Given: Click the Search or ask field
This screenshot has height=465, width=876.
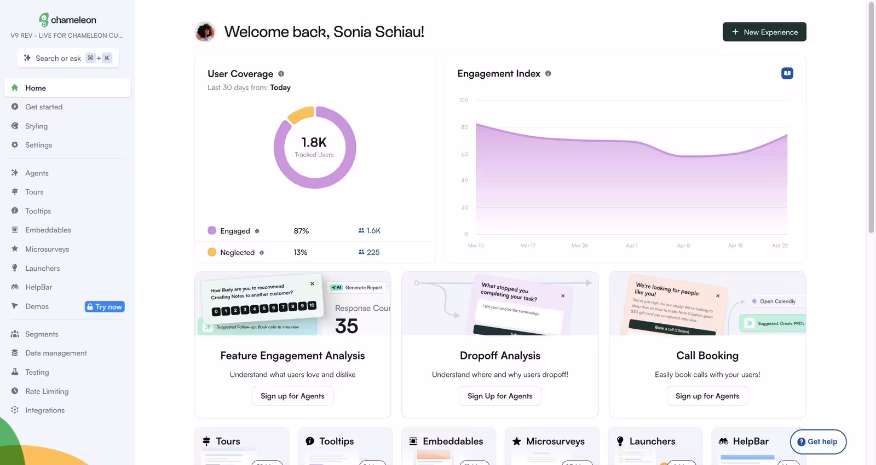Looking at the screenshot, I should coord(68,58).
